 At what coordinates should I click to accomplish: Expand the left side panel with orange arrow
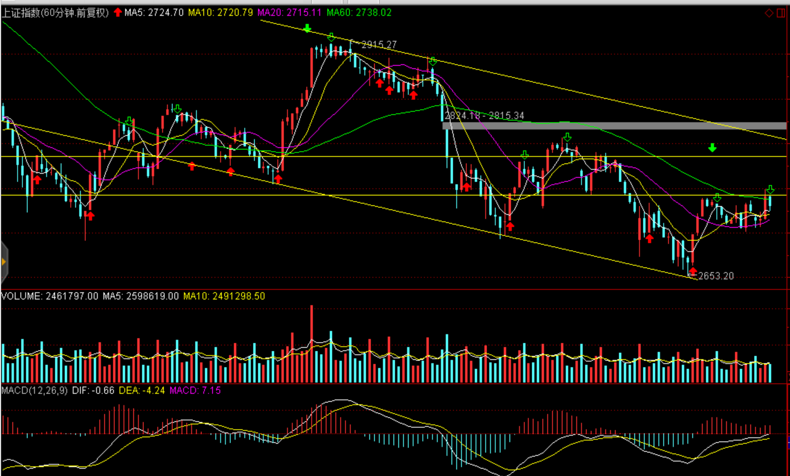point(4,262)
